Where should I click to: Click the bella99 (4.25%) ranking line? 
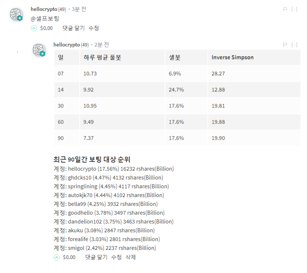[x=106, y=204]
